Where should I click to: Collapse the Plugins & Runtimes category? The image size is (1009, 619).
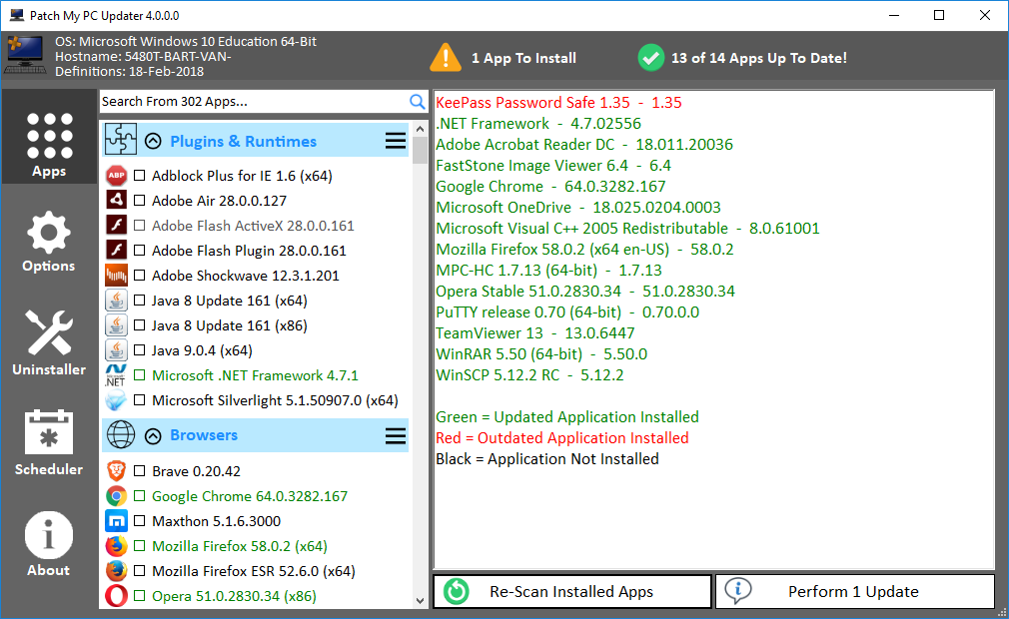(x=153, y=142)
